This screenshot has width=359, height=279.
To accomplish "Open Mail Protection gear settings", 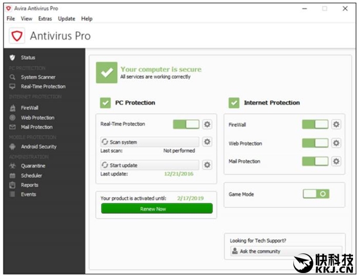I will click(x=336, y=161).
